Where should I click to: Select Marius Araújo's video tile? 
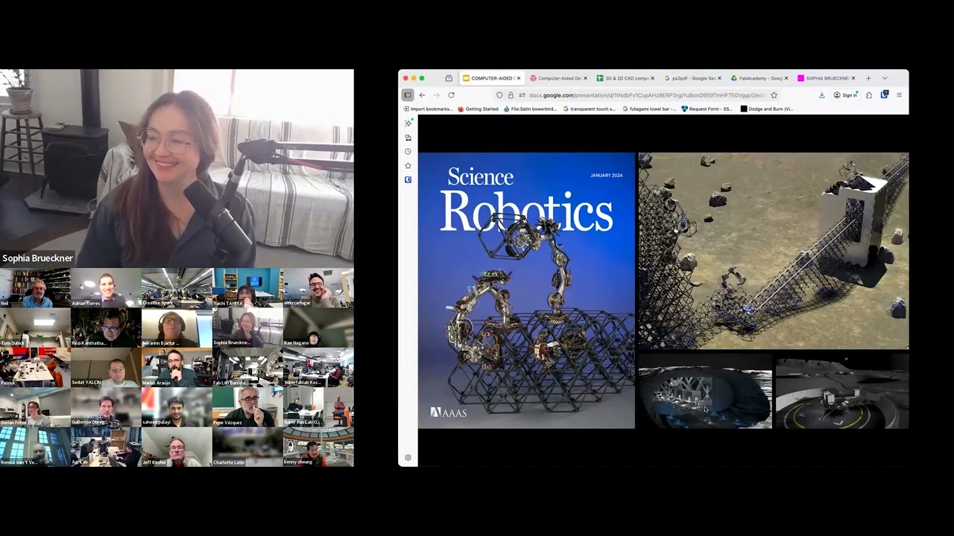pyautogui.click(x=177, y=367)
